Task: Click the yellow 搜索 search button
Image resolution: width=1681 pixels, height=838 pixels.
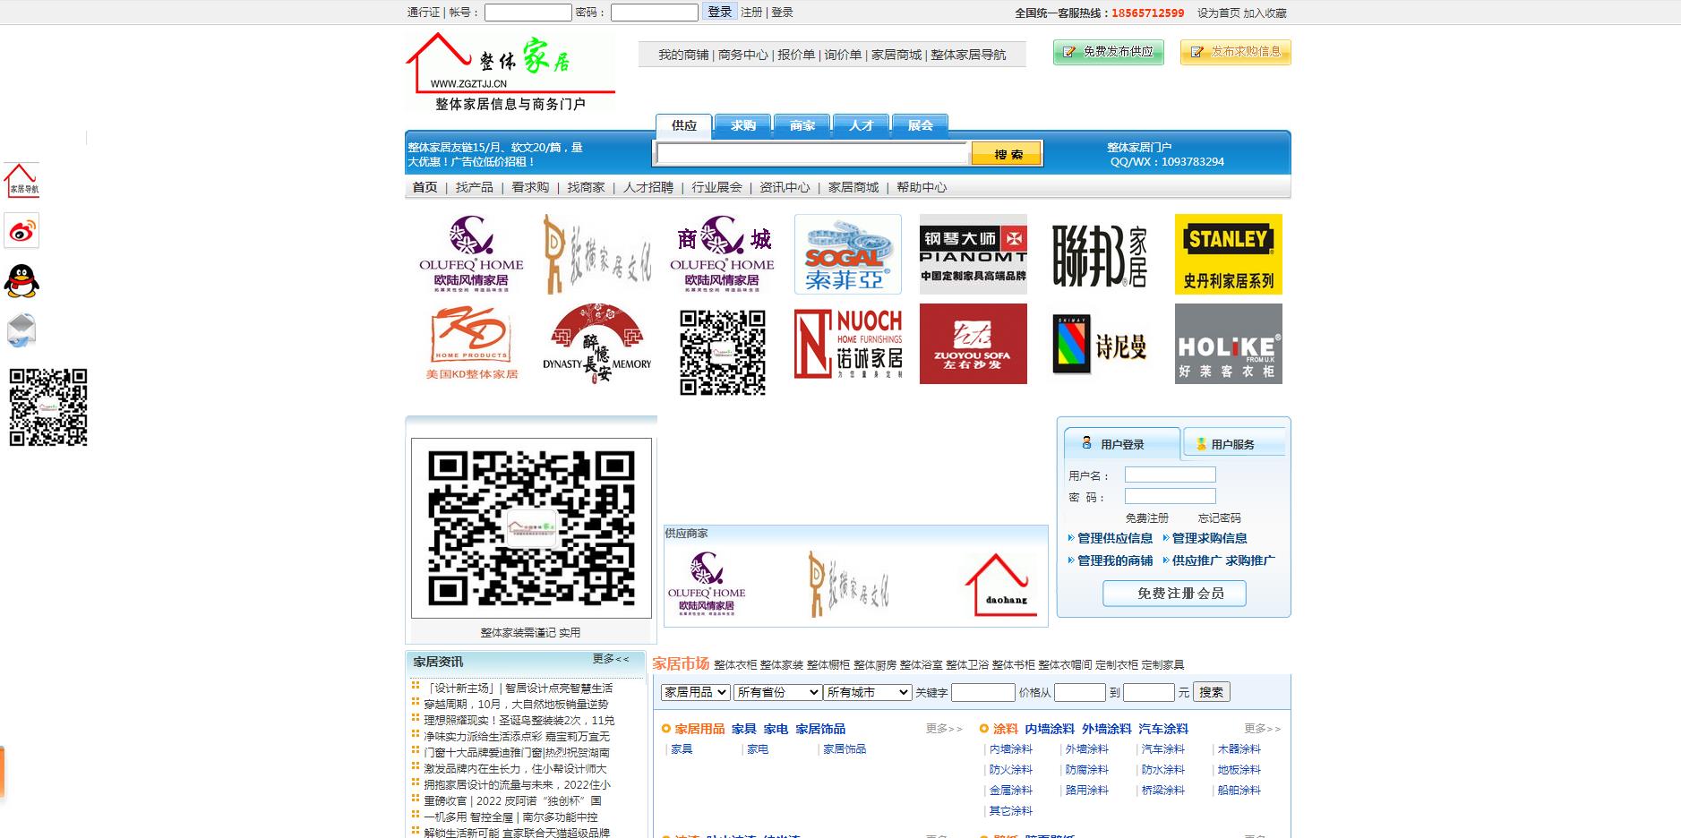Action: [1008, 154]
